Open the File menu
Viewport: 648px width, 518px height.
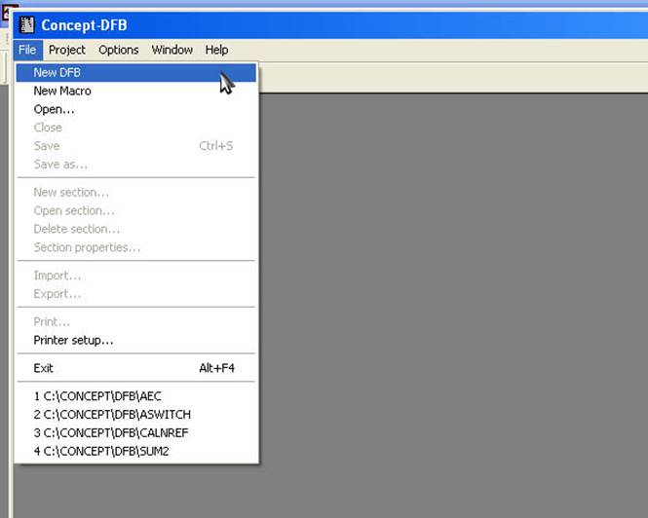(27, 50)
